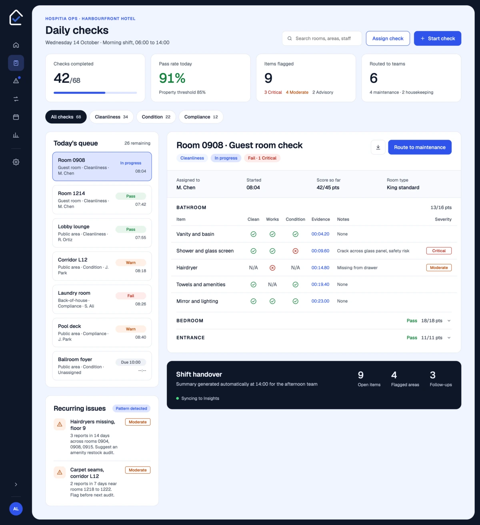Click the Fail · 1 Critical tag
Image resolution: width=480 pixels, height=525 pixels.
(x=262, y=158)
